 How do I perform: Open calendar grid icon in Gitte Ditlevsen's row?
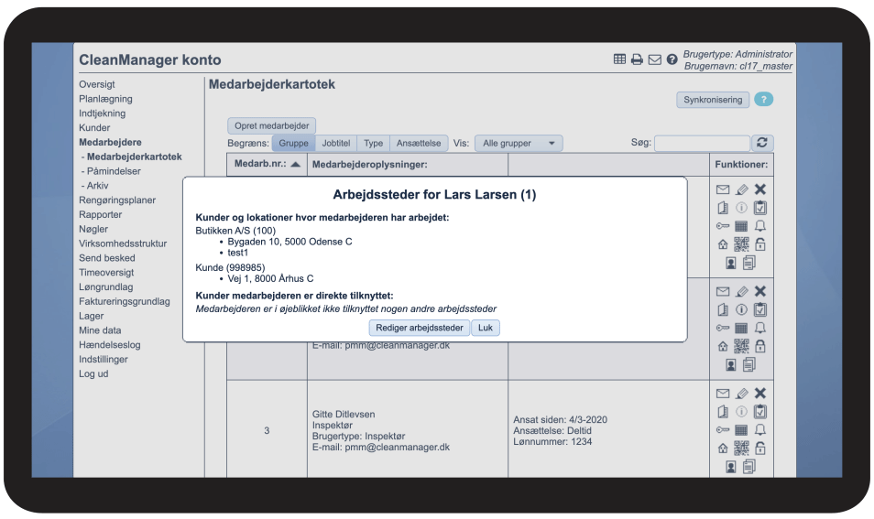click(x=741, y=430)
